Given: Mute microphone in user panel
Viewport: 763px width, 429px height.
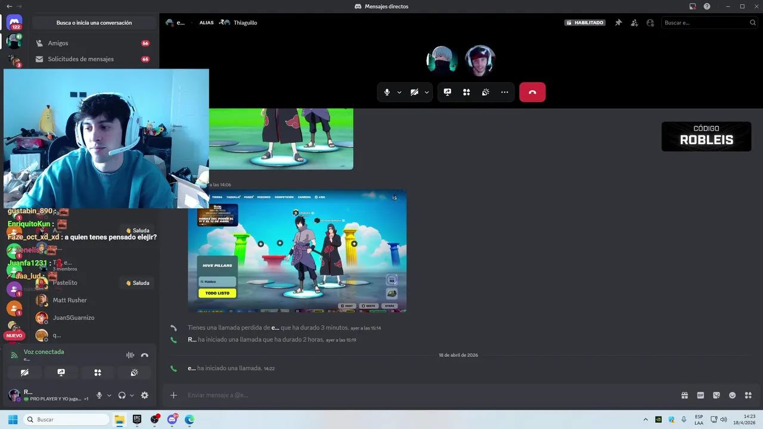Looking at the screenshot, I should coord(100,395).
